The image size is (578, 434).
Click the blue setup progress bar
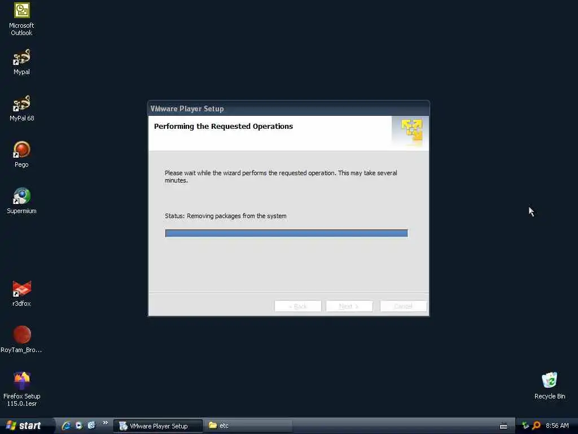286,233
